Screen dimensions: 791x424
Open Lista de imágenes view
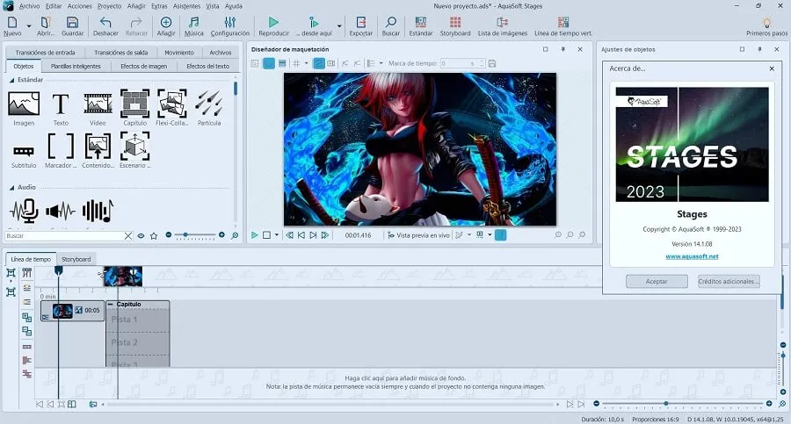503,26
